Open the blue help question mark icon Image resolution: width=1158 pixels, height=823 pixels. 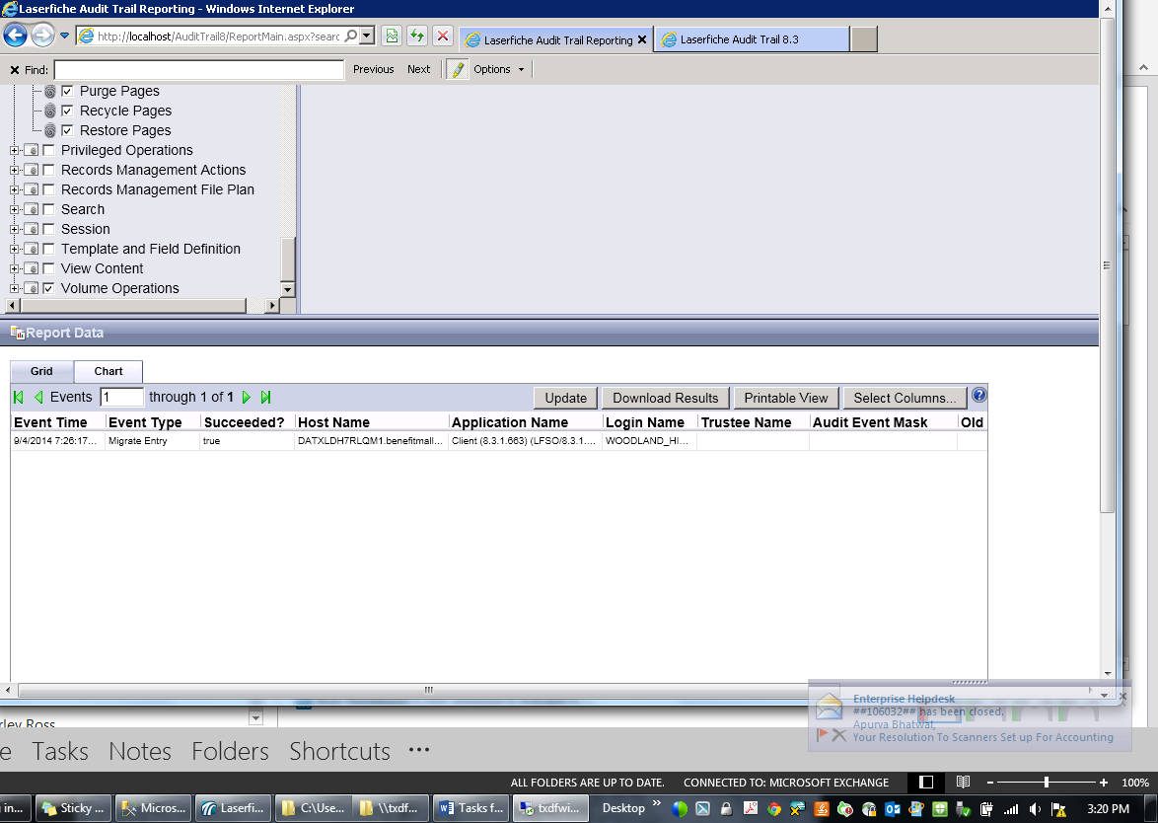pos(978,396)
